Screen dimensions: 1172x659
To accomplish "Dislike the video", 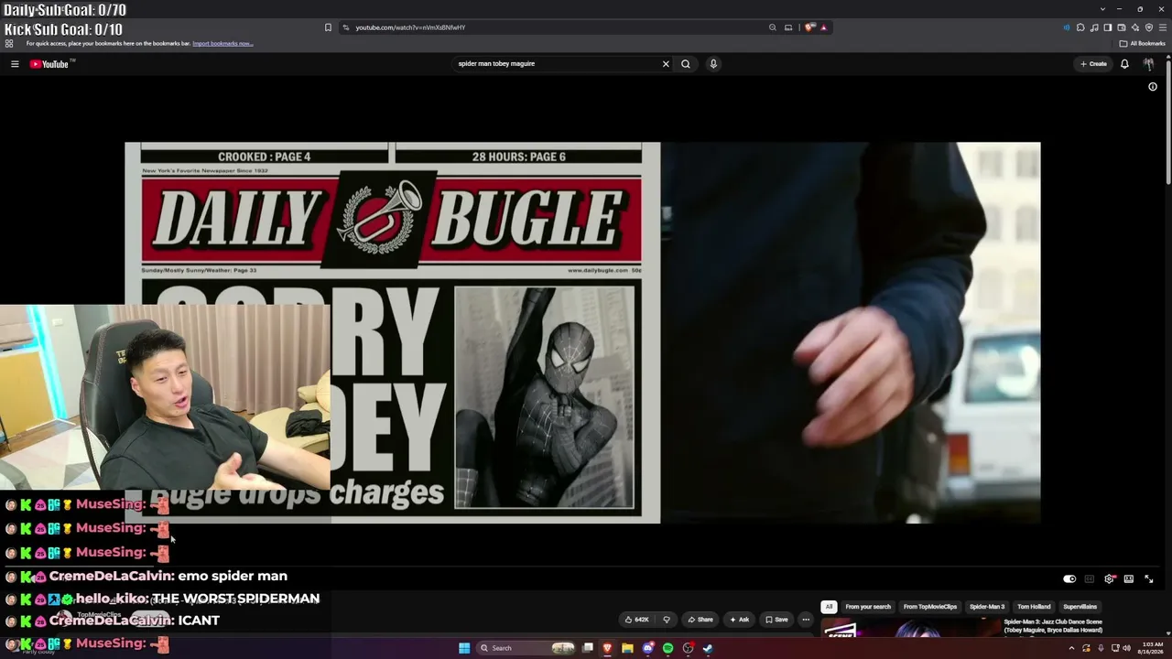I will point(666,620).
